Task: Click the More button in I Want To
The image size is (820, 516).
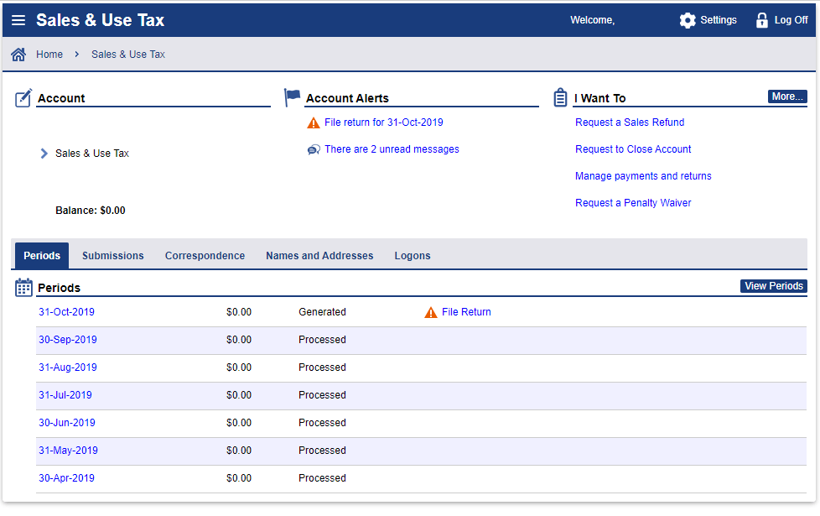Action: pyautogui.click(x=786, y=96)
